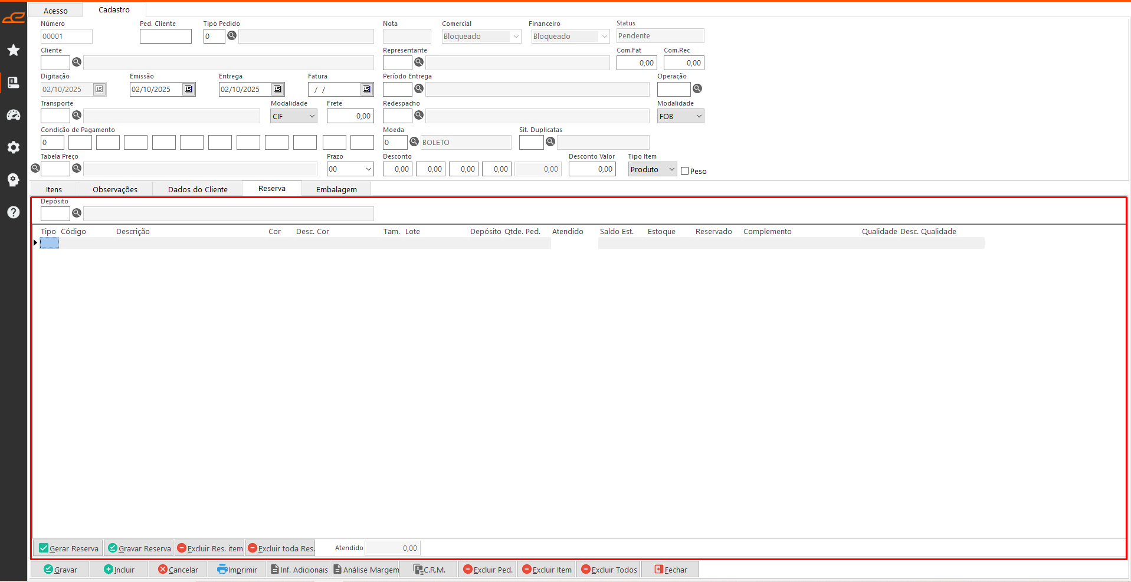Open the Fatura date calendar picker
Viewport: 1131px width, 582px height.
367,89
